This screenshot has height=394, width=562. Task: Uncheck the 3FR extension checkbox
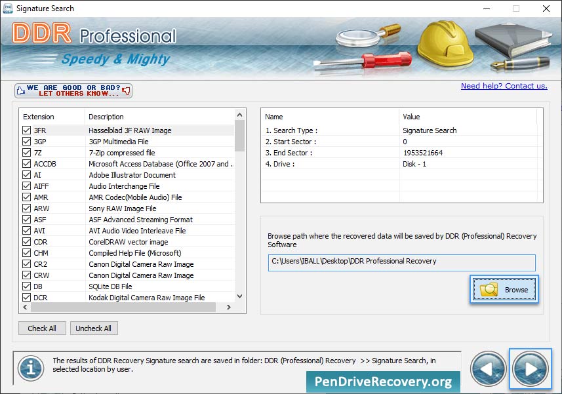click(x=26, y=130)
